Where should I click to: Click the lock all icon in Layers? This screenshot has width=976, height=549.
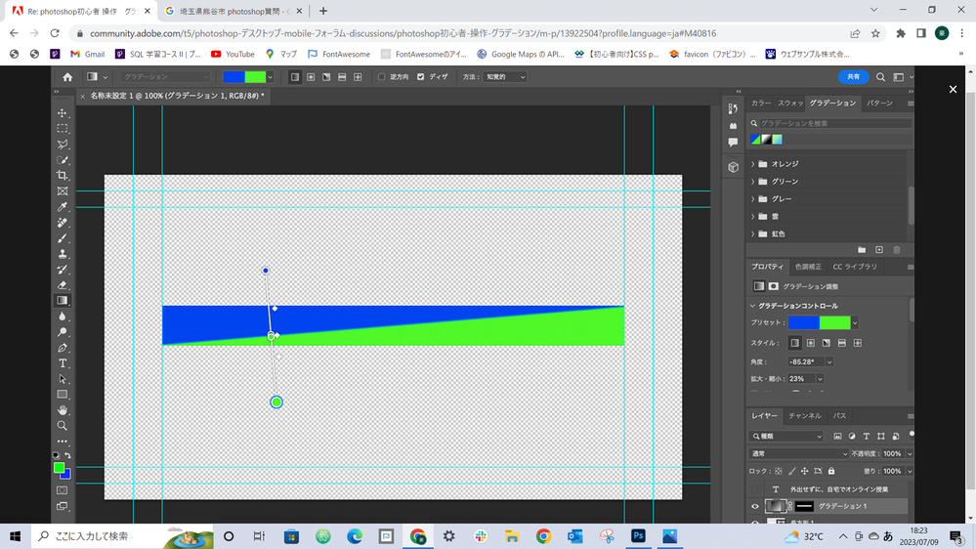[831, 471]
